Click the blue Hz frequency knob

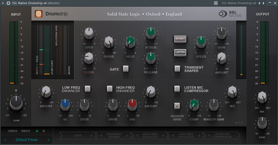(x=65, y=105)
